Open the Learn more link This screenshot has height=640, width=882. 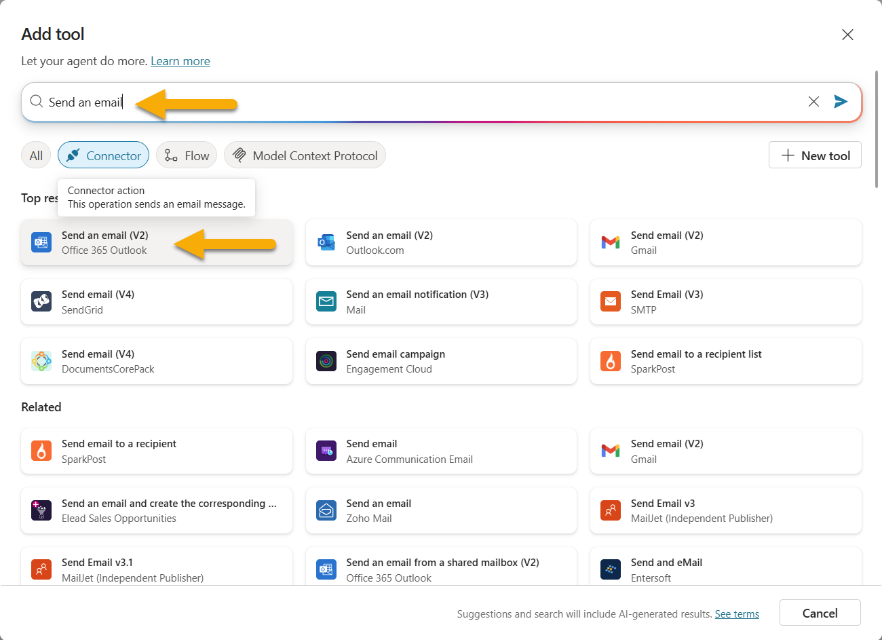point(180,60)
